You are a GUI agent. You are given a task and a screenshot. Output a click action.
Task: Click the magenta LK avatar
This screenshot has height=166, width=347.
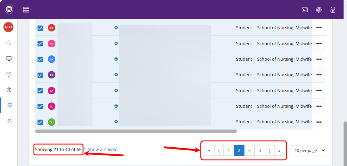(52, 91)
